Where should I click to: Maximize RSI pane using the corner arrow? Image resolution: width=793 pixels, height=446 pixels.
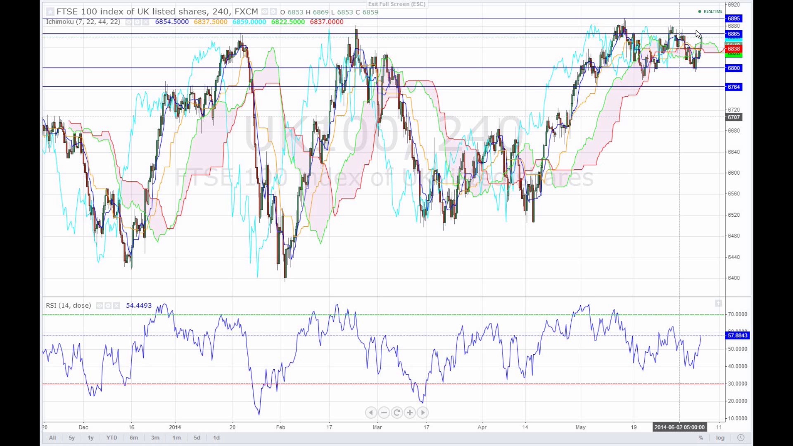tap(719, 304)
